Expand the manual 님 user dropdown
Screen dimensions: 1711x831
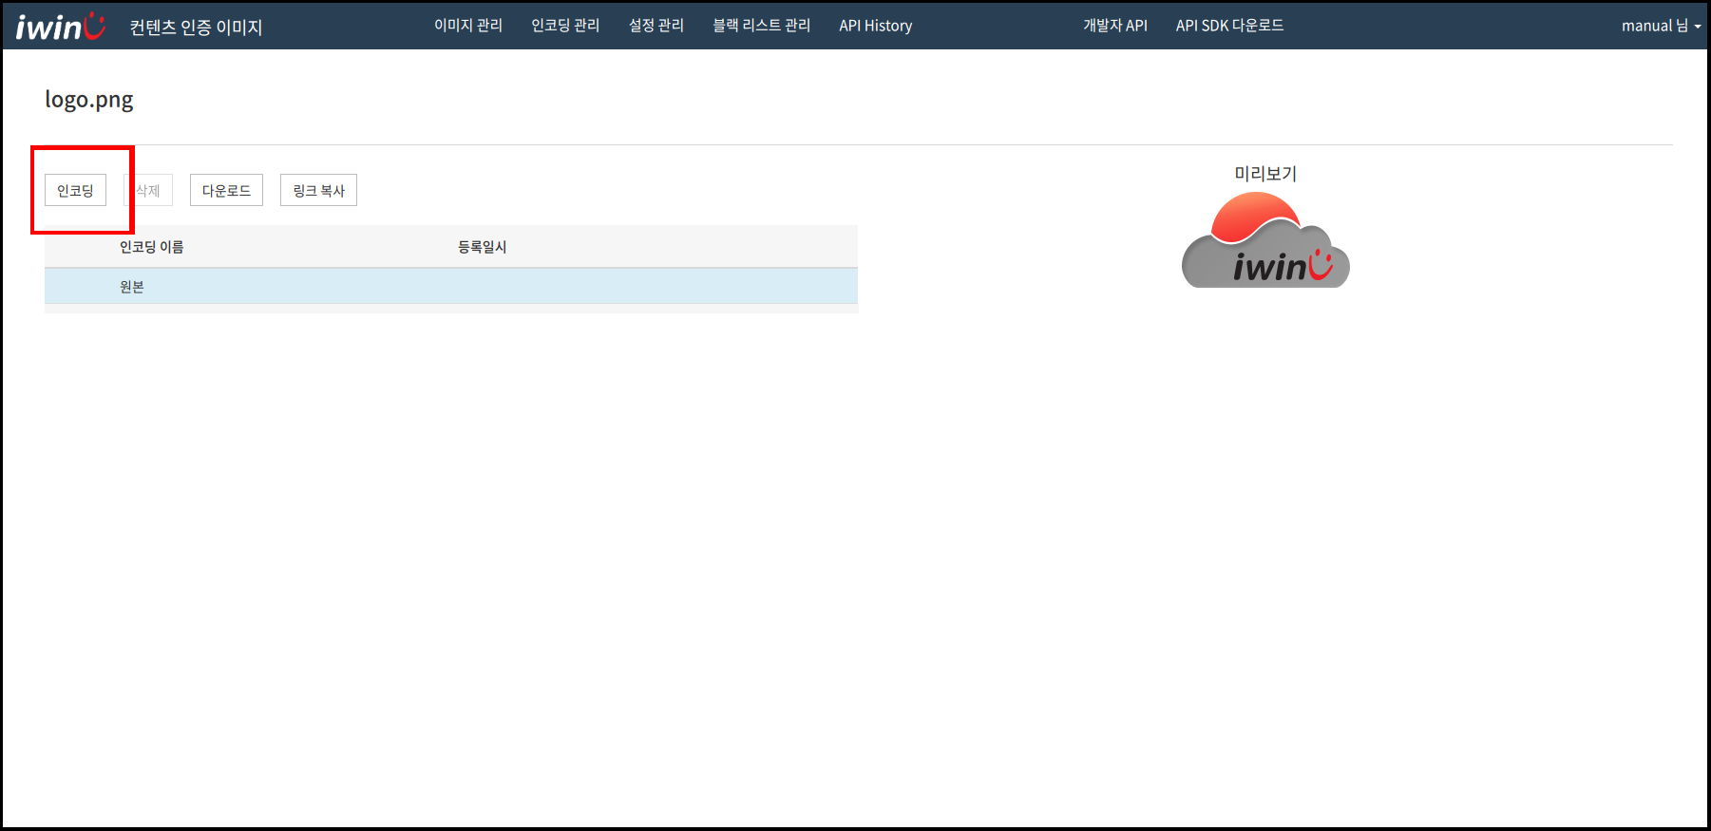[x=1661, y=26]
